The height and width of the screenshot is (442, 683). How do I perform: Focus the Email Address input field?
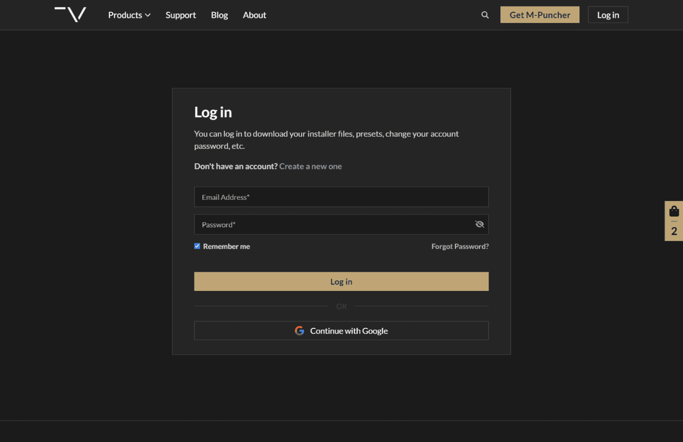pos(341,197)
